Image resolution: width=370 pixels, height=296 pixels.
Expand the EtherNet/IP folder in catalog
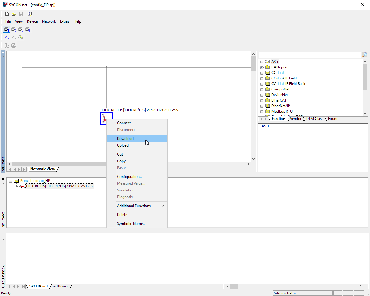262,106
